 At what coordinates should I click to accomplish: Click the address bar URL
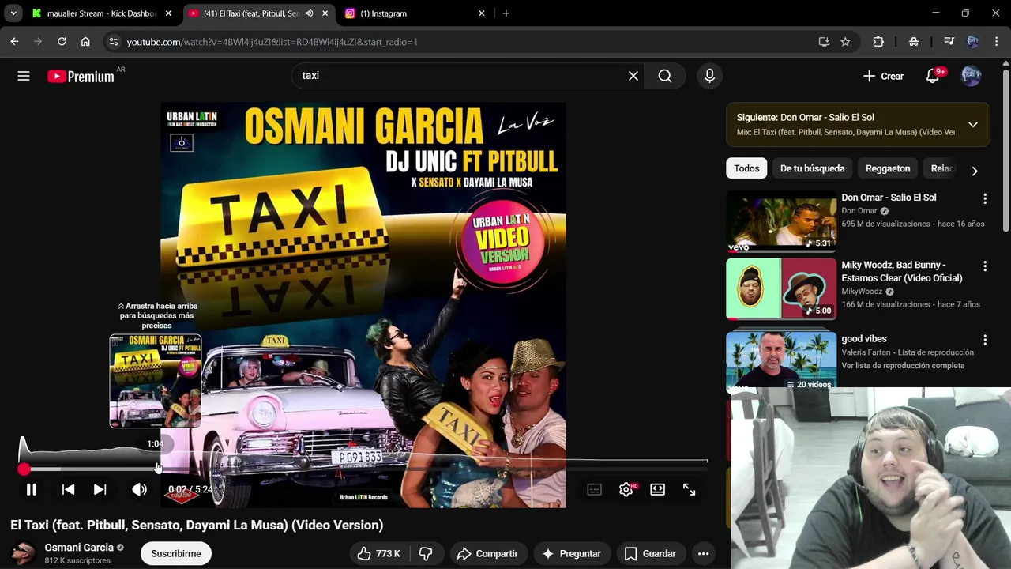click(x=272, y=42)
